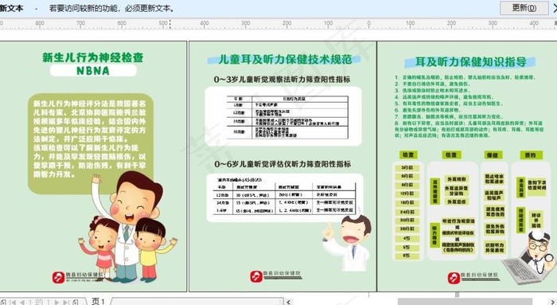This screenshot has height=305, width=557.
Task: Select the 0~6岁儿童听觉评估仪 subtitle
Action: click(x=282, y=164)
